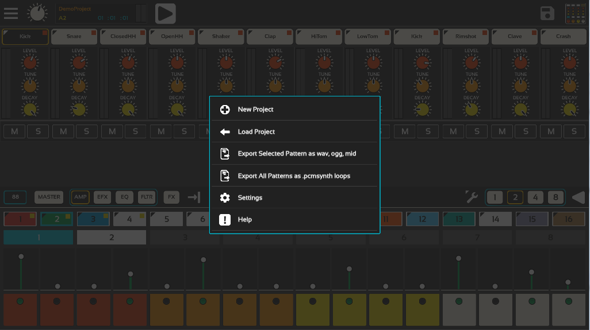
Task: Solo the Crash channel
Action: 574,131
